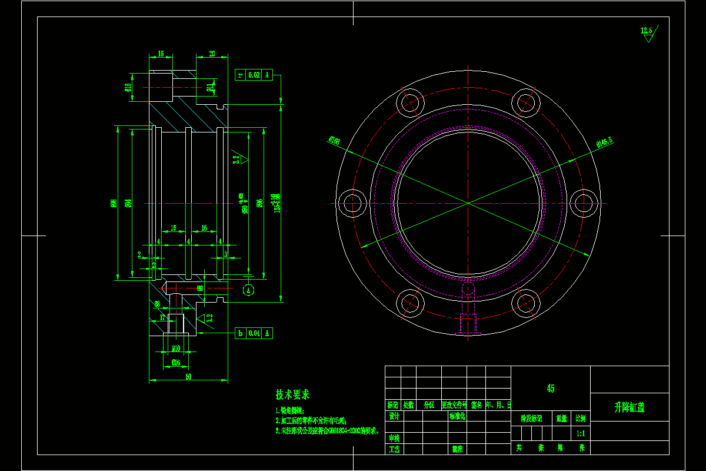Image resolution: width=706 pixels, height=471 pixels.
Task: Select the 50 width dimension
Action: [x=188, y=376]
